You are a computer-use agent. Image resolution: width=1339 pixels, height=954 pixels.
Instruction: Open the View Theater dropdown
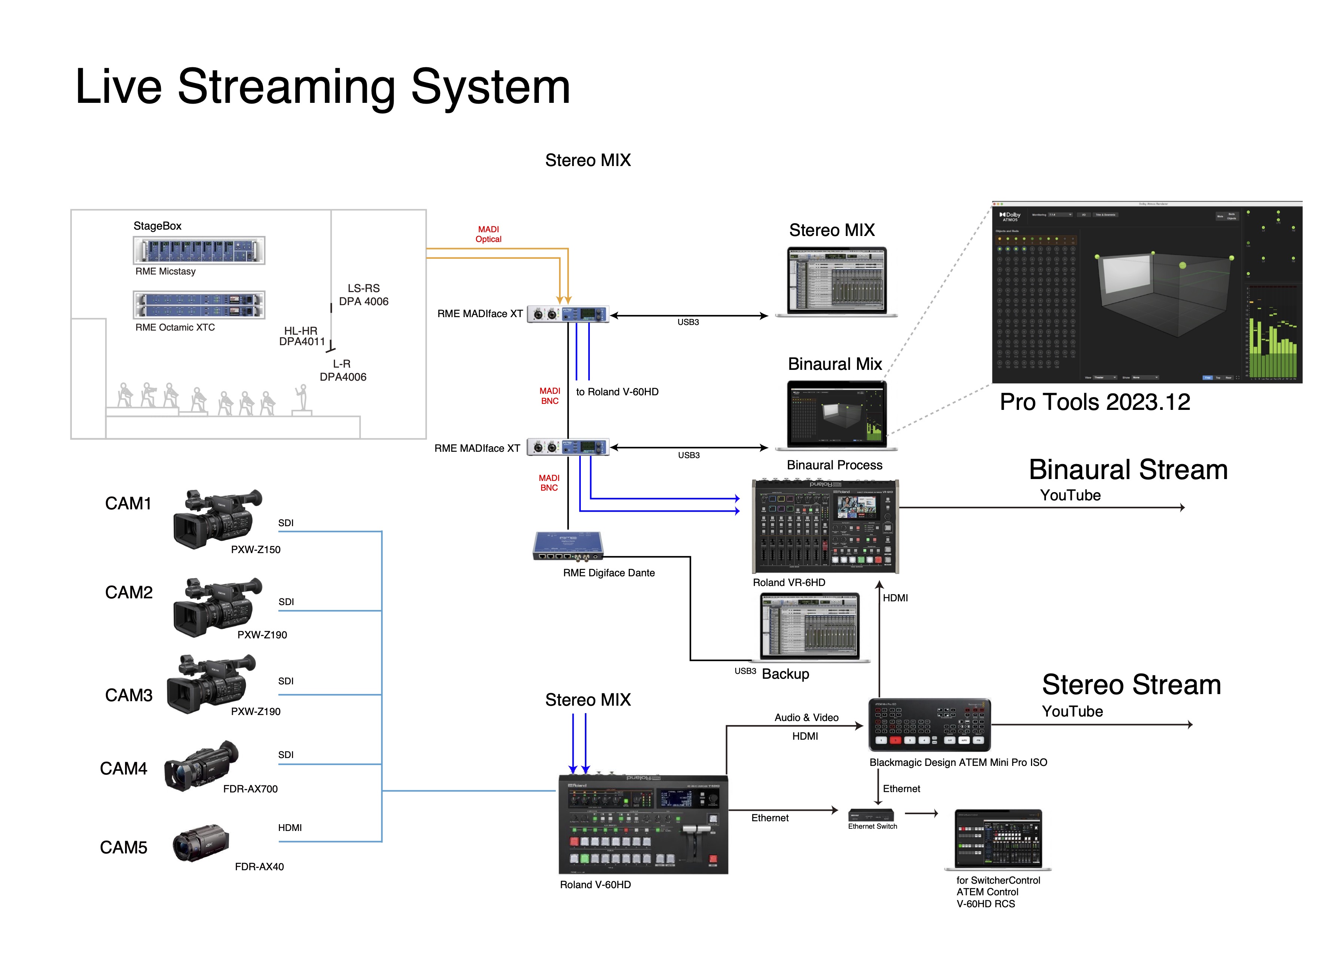coord(1105,378)
